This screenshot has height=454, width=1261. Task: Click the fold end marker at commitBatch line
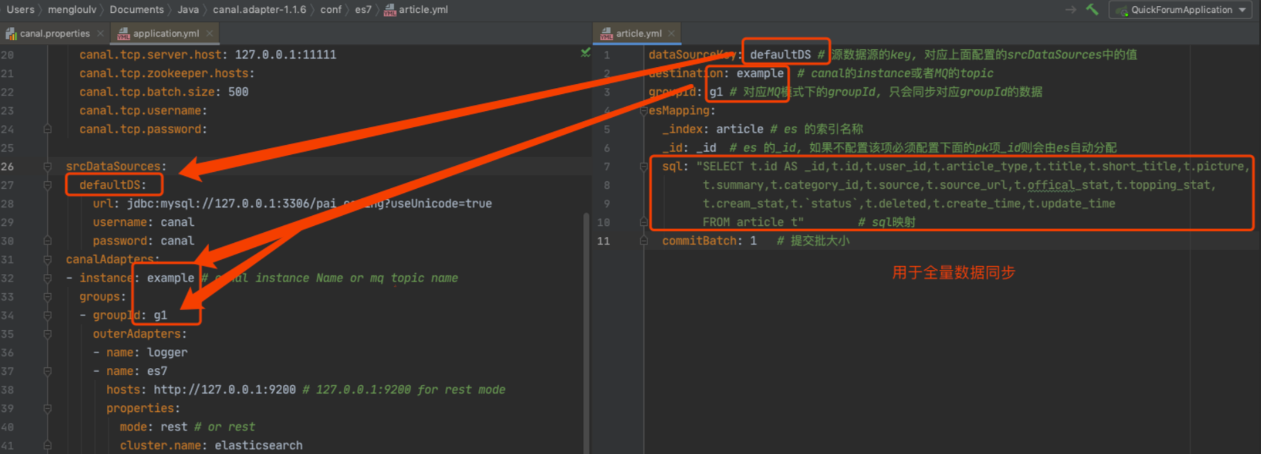click(643, 240)
